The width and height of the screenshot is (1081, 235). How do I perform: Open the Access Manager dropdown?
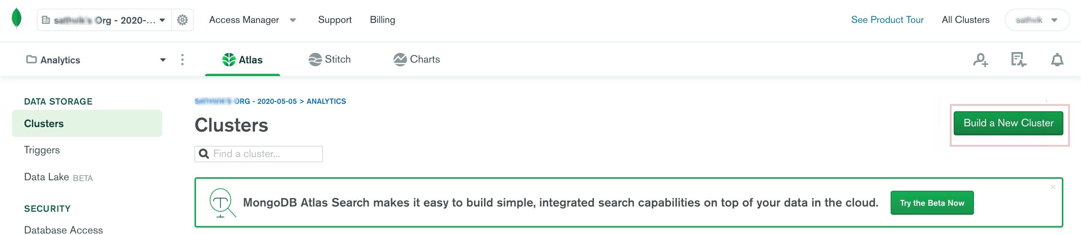click(x=293, y=20)
